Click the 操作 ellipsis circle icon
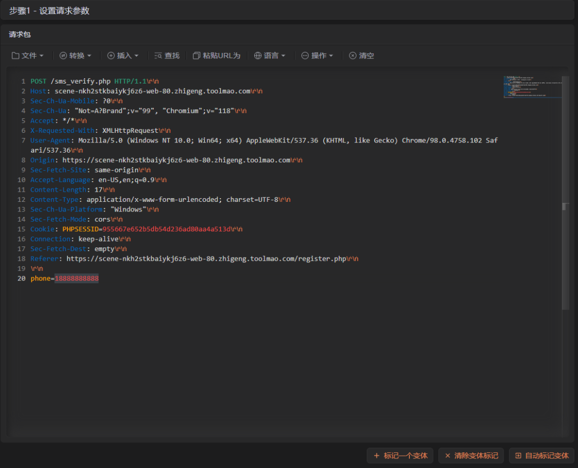 point(305,56)
